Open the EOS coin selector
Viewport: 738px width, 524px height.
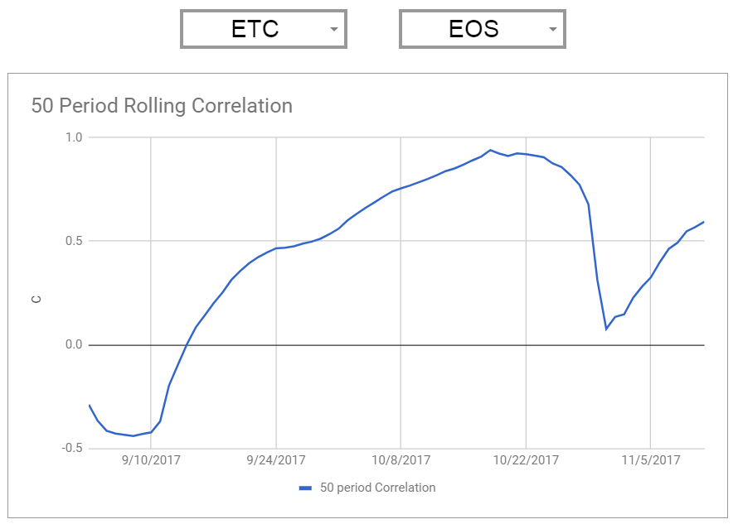pyautogui.click(x=482, y=29)
